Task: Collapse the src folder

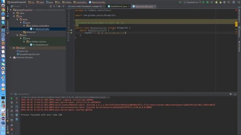Action: pyautogui.click(x=14, y=16)
